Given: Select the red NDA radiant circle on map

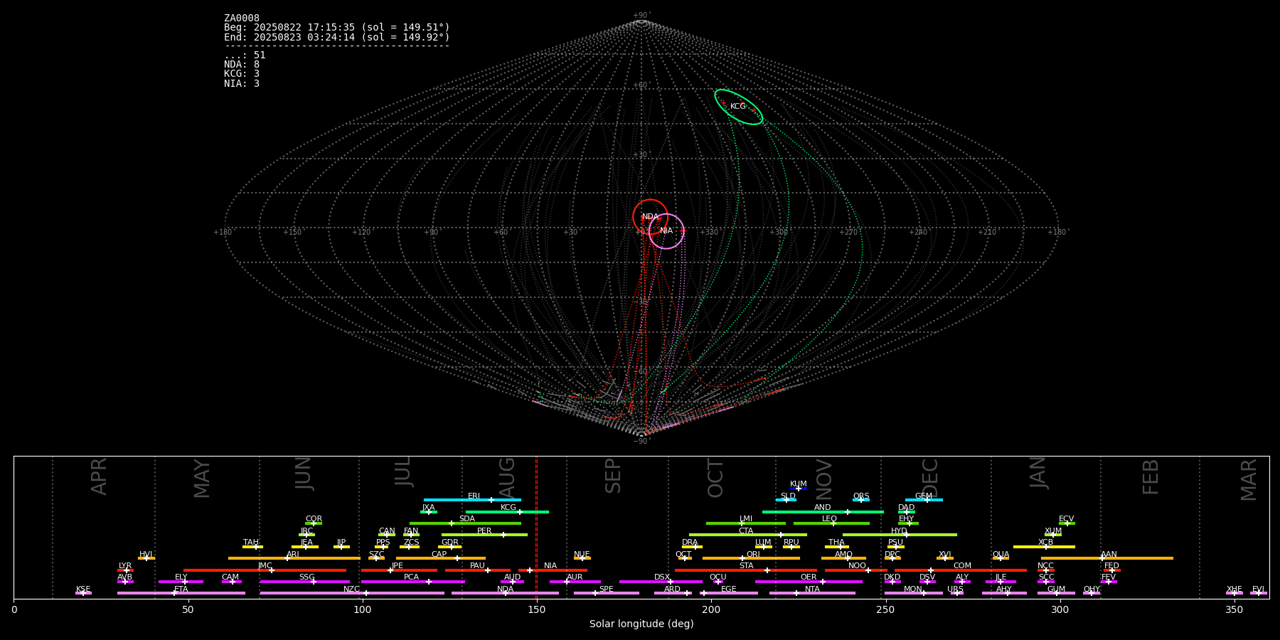Looking at the screenshot, I should pos(651,217).
